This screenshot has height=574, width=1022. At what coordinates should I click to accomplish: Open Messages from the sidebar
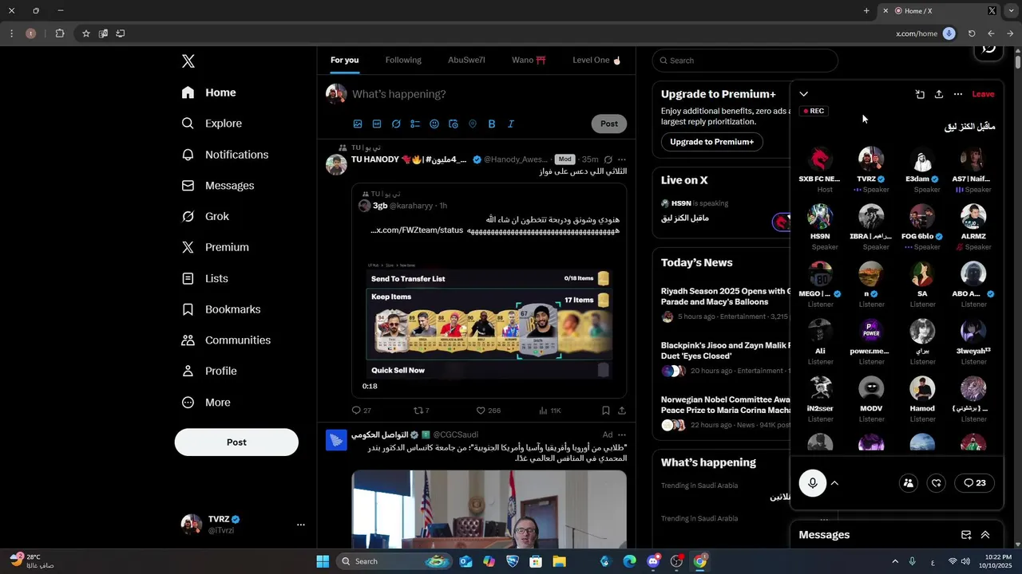coord(219,186)
